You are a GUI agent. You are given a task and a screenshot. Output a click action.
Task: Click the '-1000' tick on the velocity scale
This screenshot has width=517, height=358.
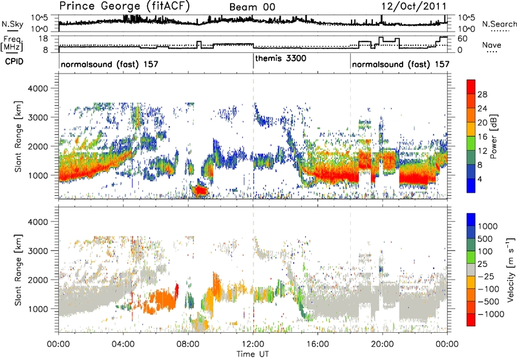click(x=491, y=314)
